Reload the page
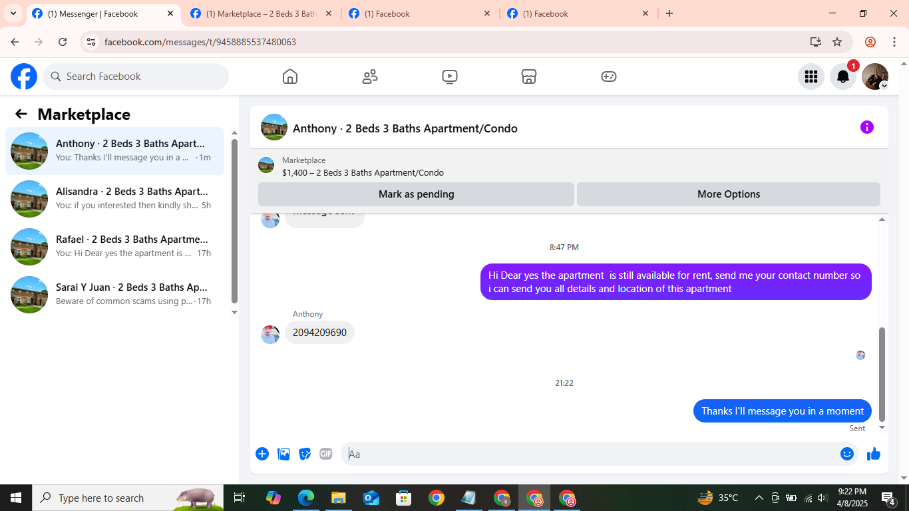The width and height of the screenshot is (909, 511). tap(63, 42)
